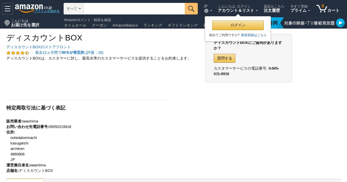Screen dimensions: 347x182
Task: Expand the JP language selector arrow
Action: (211, 11)
